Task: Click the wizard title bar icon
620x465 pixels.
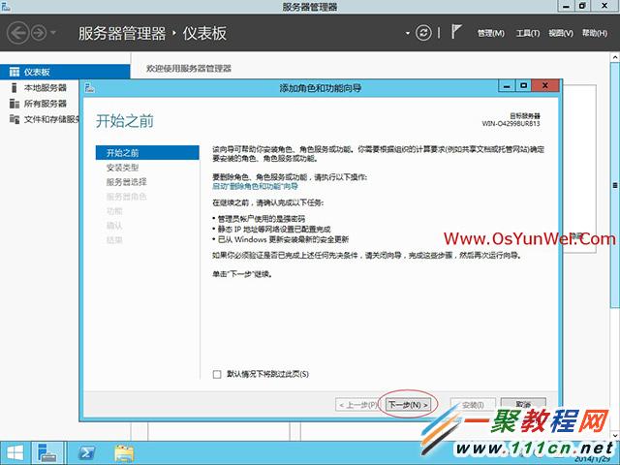Action: pos(90,88)
